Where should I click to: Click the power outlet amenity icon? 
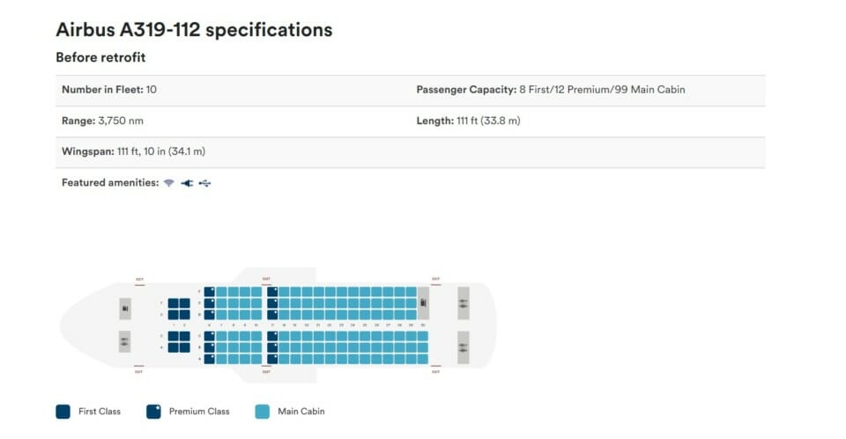187,183
